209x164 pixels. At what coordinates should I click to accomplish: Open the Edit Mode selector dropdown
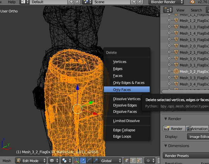tap(30, 161)
